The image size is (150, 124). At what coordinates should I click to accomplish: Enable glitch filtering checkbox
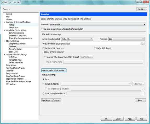95,48
